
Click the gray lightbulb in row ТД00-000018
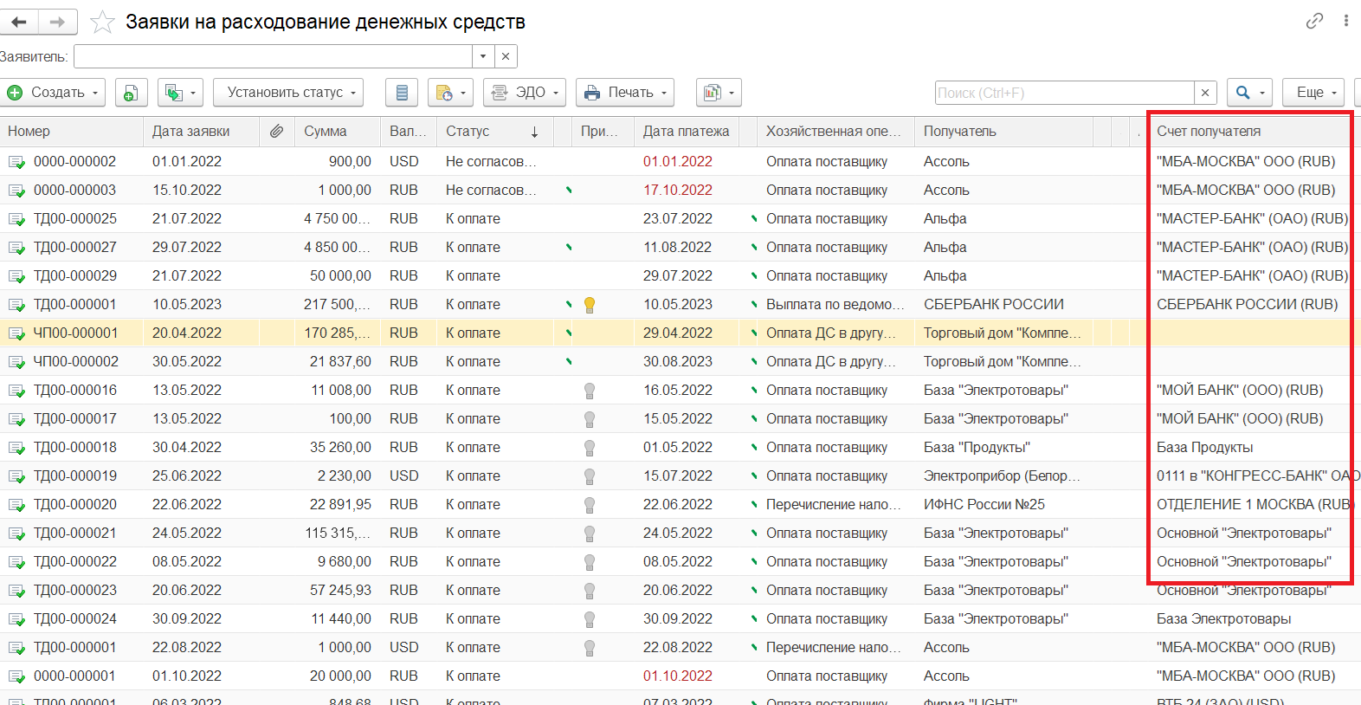(590, 448)
